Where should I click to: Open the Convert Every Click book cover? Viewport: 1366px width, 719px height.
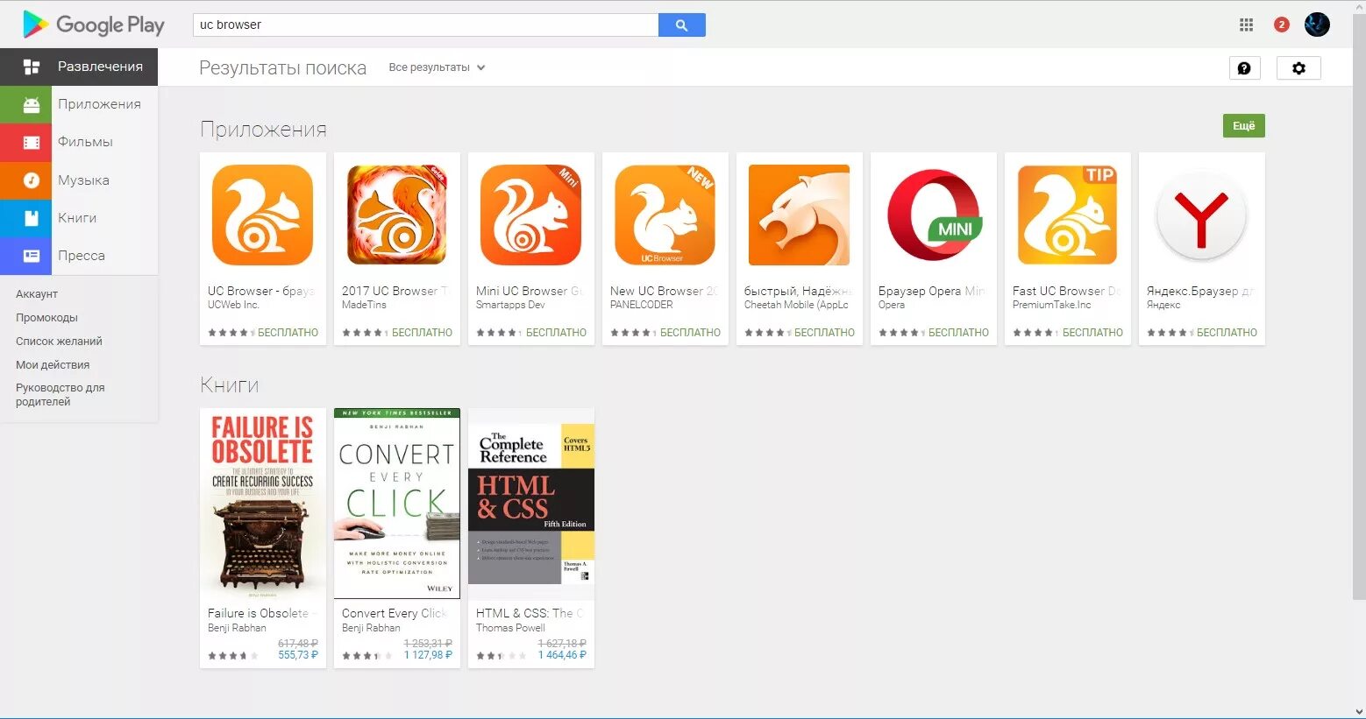tap(396, 504)
